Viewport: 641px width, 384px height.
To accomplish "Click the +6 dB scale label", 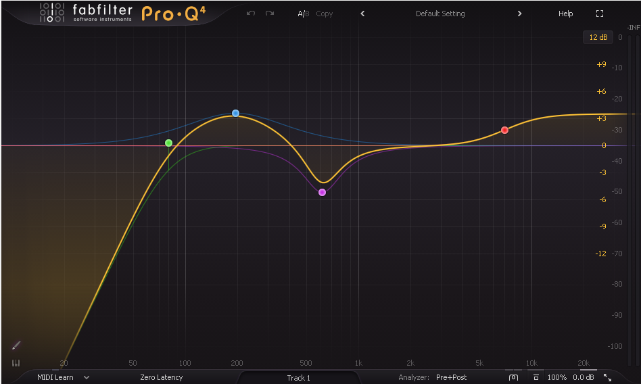I will click(x=601, y=91).
